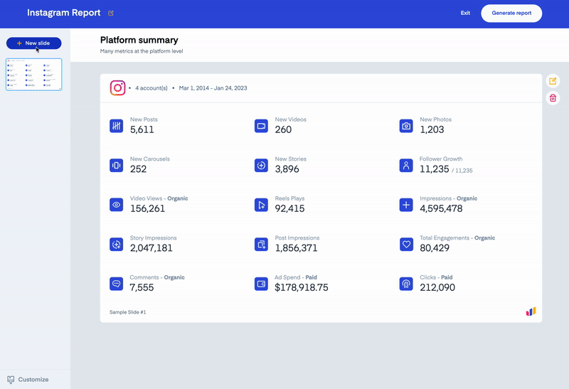Image resolution: width=569 pixels, height=389 pixels.
Task: Click the Clicks Paid icon
Action: (406, 284)
